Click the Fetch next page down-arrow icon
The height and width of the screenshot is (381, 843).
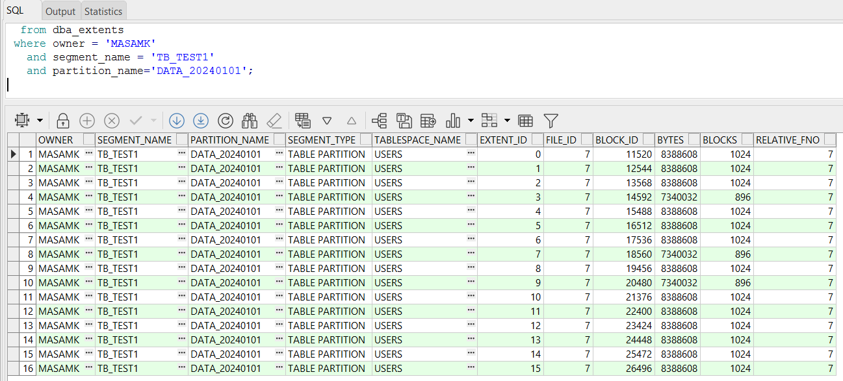pos(177,121)
